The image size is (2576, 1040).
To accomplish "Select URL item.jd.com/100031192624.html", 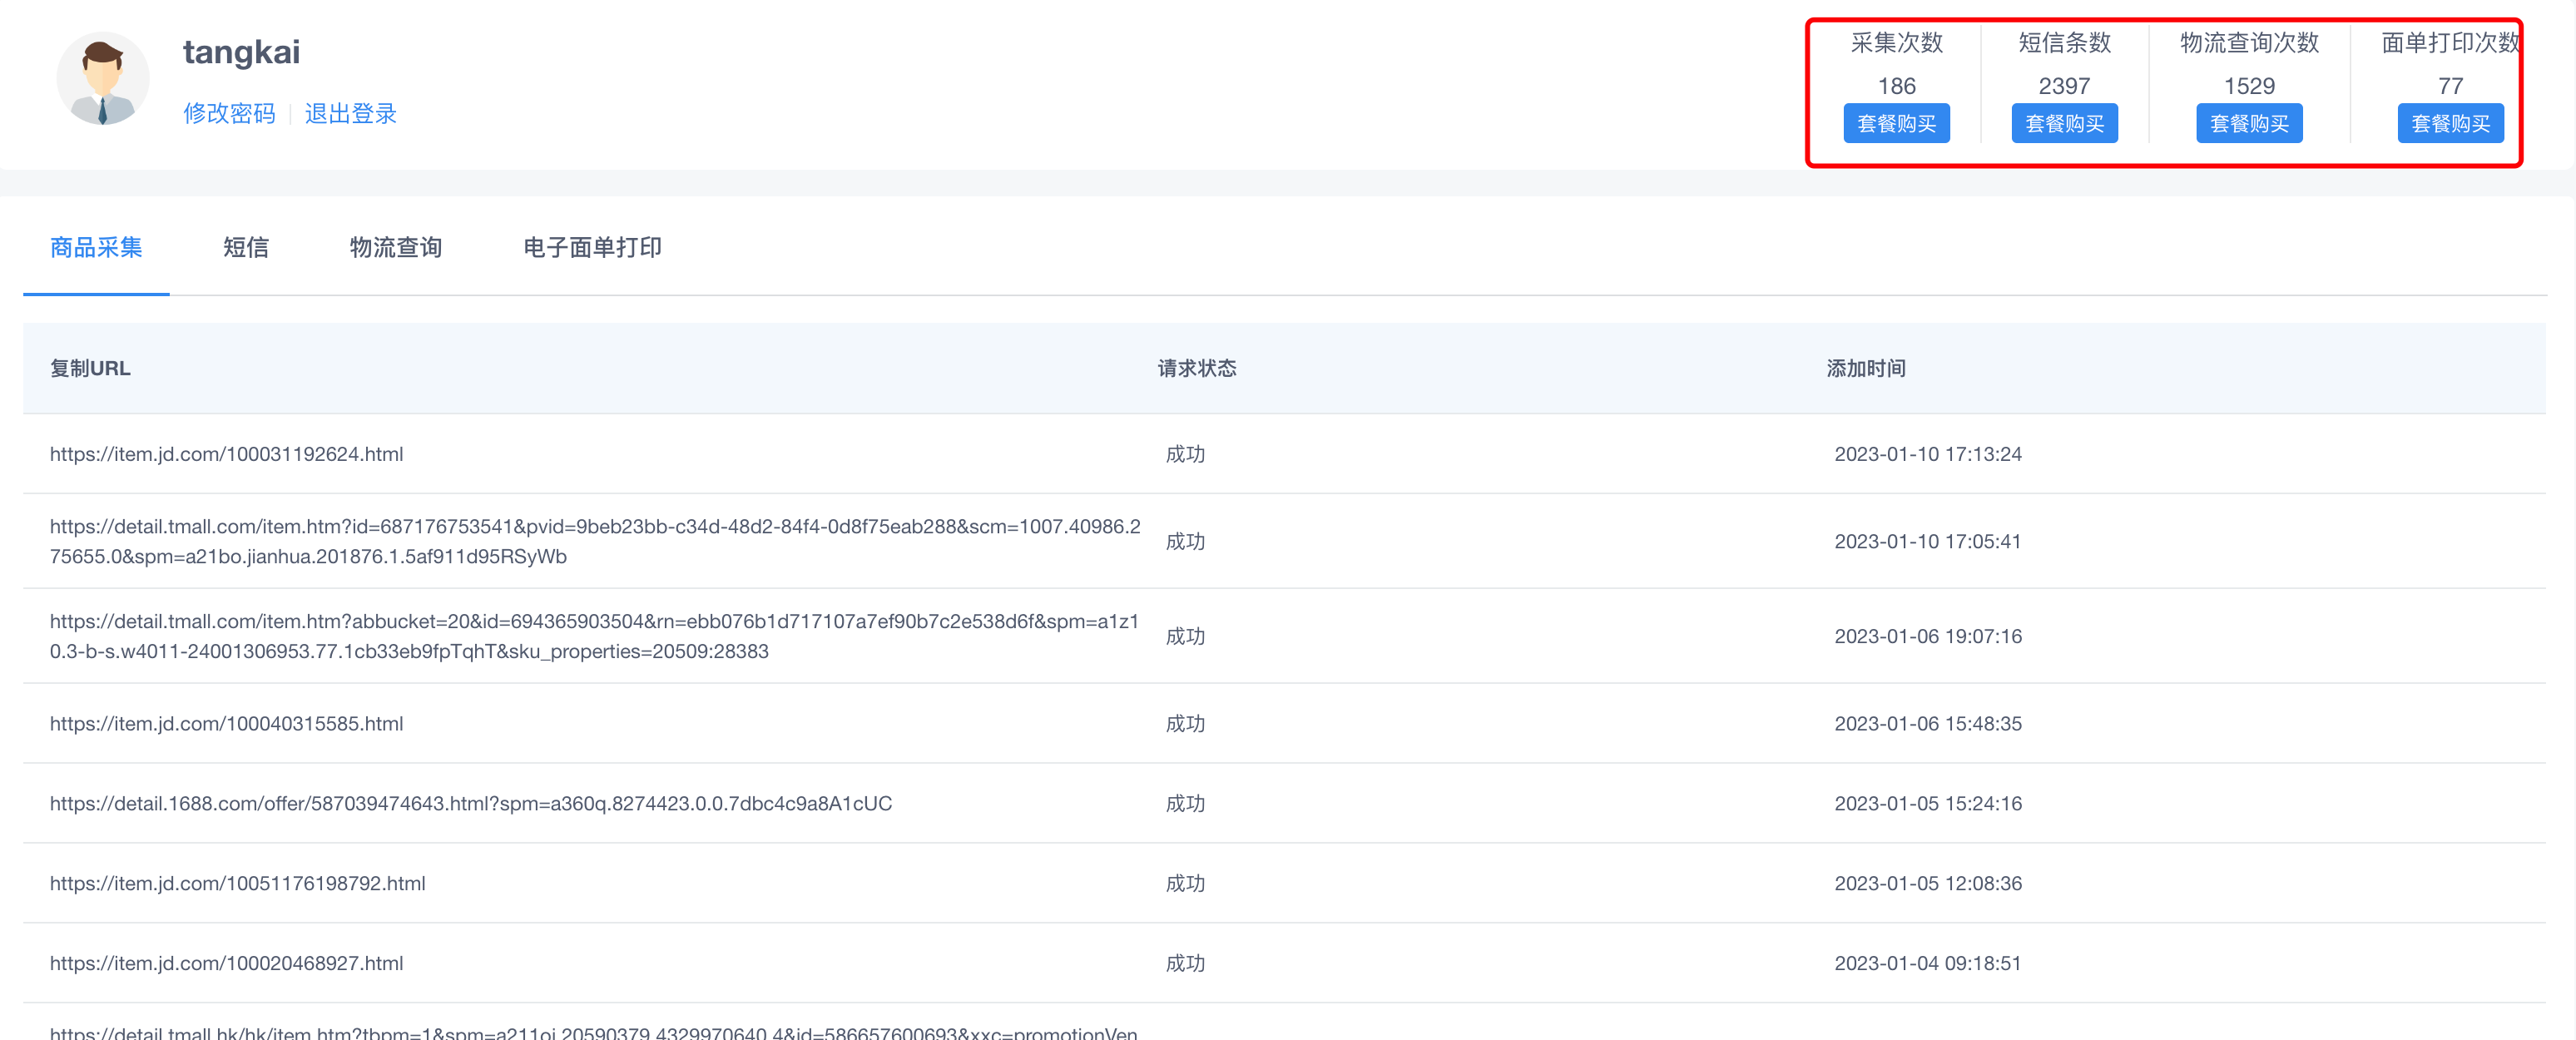I will 227,454.
